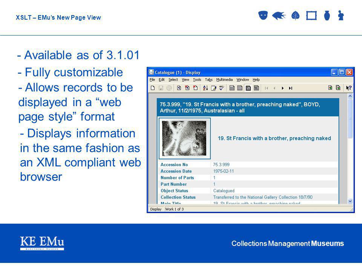Open the File menu
Image resolution: width=362 pixels, height=272 pixels.
tap(152, 80)
